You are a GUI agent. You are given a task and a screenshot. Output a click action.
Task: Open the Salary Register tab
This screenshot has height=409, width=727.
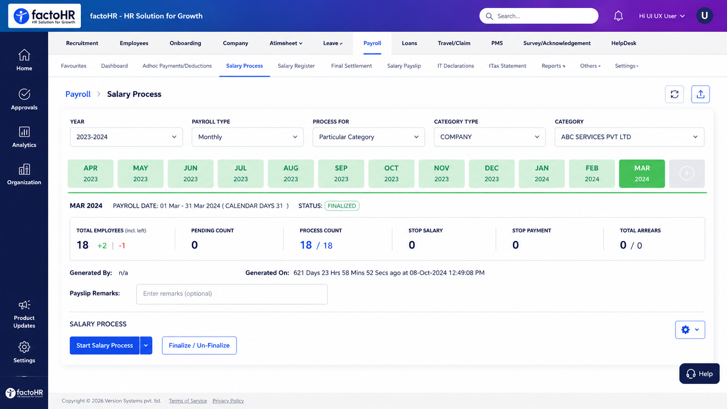(296, 66)
